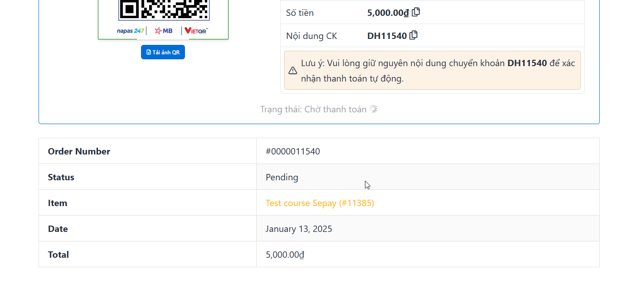Select the Pending status value
Viewport: 627px width, 308px height.
click(x=282, y=177)
